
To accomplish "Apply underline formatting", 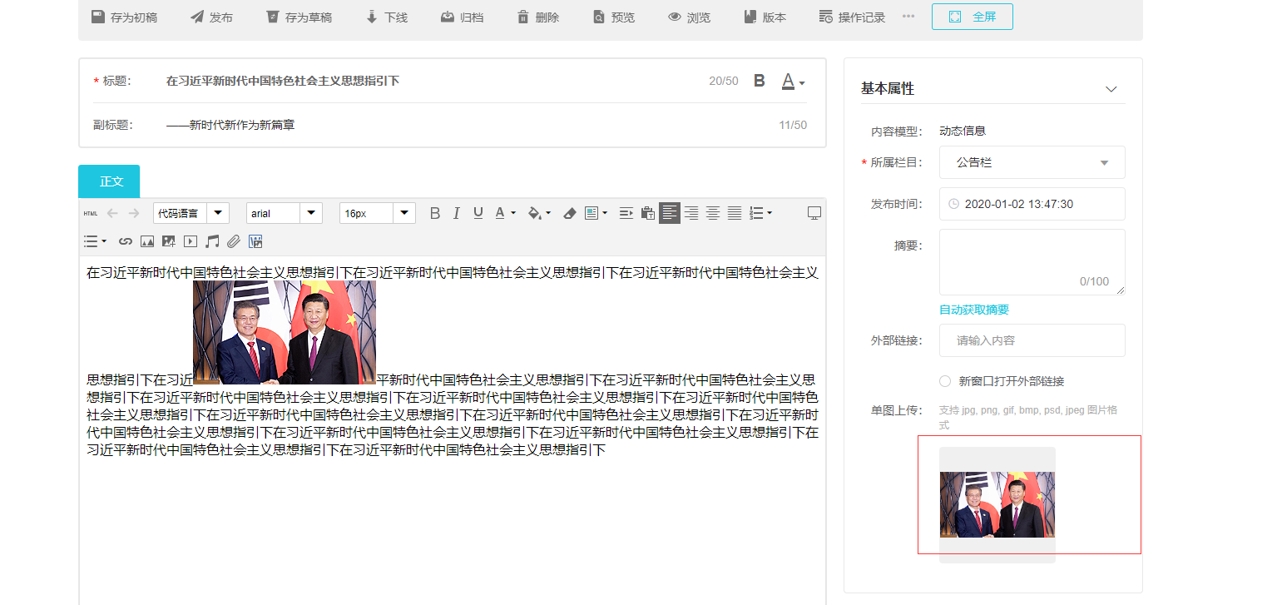I will (x=478, y=214).
